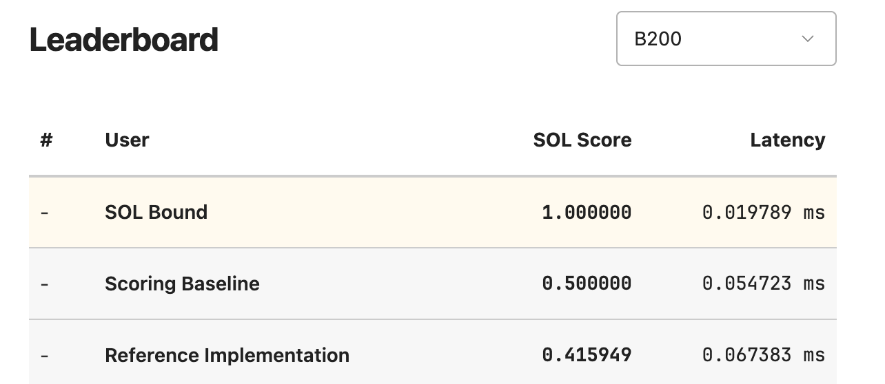Viewport: 885px width, 384px height.
Task: Click latency value 0.054723 ms
Action: click(764, 284)
